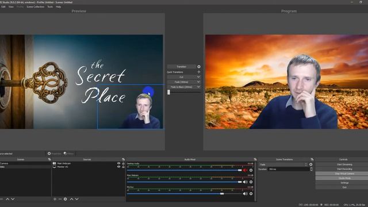Open Main Webcam audio settings gear

click(x=251, y=182)
